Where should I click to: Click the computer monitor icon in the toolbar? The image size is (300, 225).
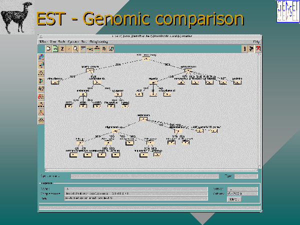point(110,48)
